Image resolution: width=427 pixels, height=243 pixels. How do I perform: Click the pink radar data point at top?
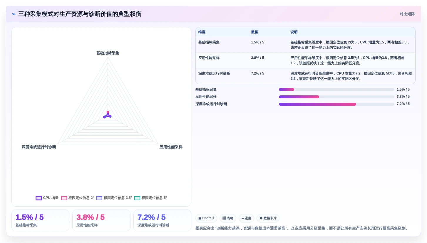(x=108, y=112)
